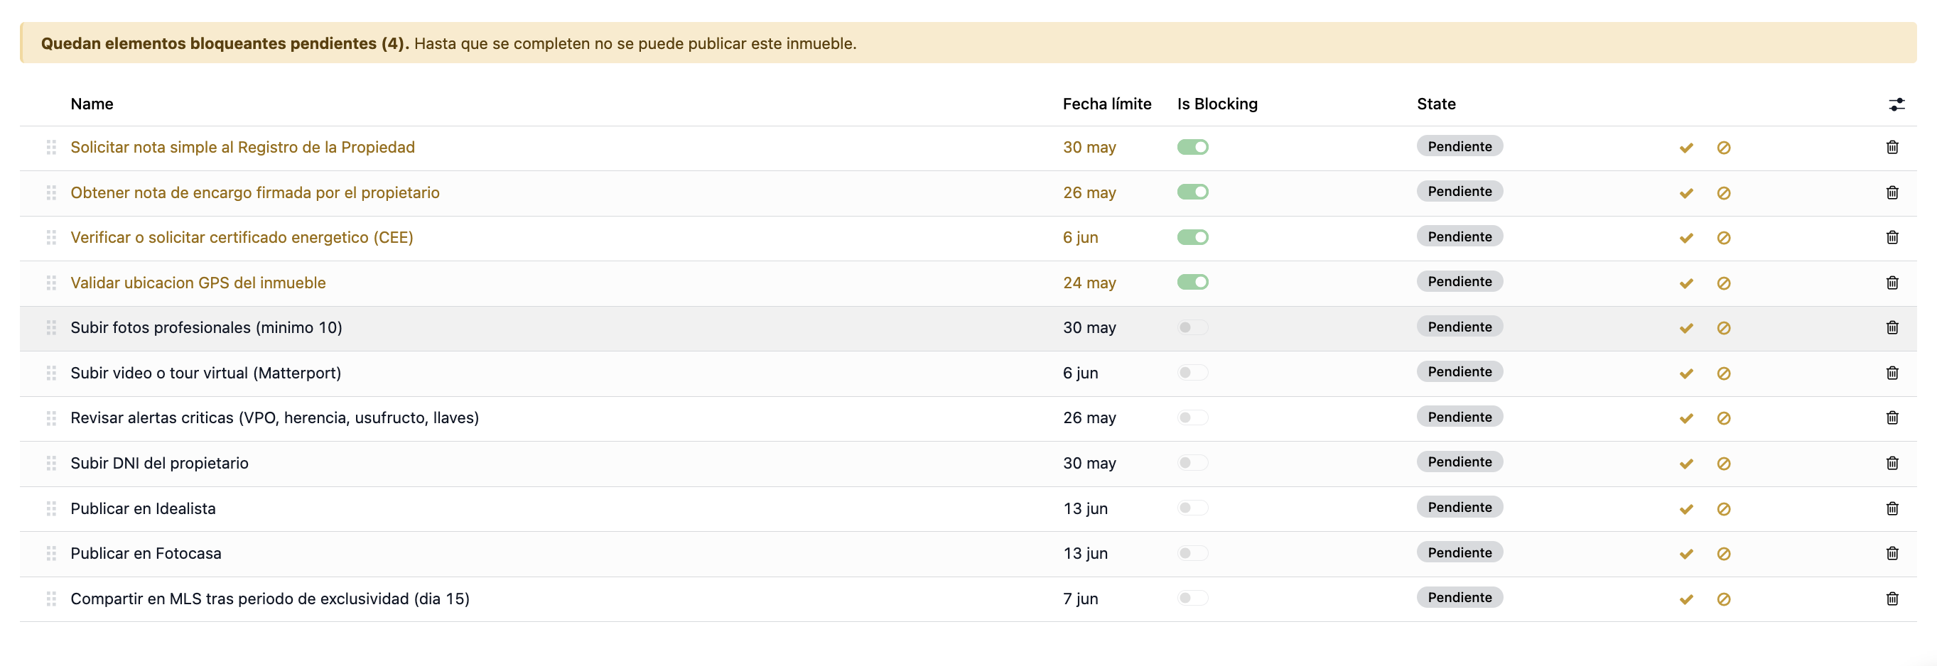The image size is (1937, 666).
Task: Click the '7 jun' deadline cell
Action: tap(1081, 599)
